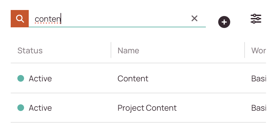Image resolution: width=276 pixels, height=128 pixels.
Task: Click the divider between Name and Wor
Action: click(245, 50)
